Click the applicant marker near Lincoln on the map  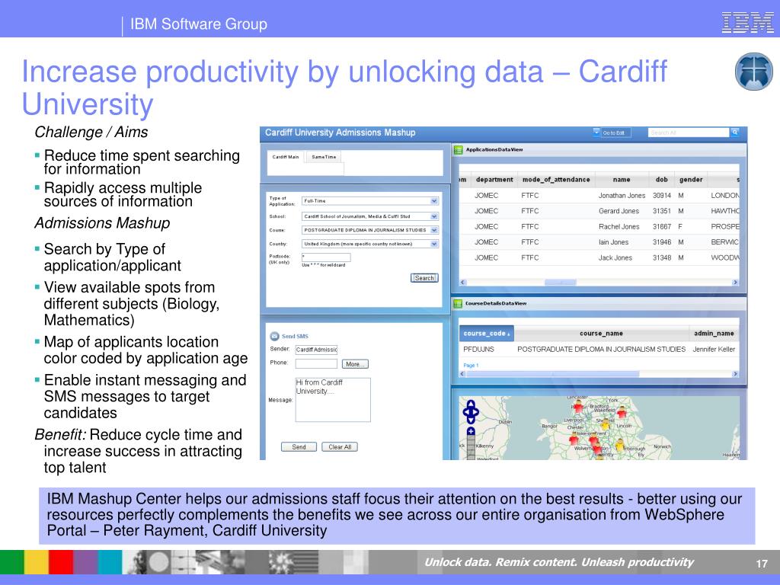click(622, 412)
